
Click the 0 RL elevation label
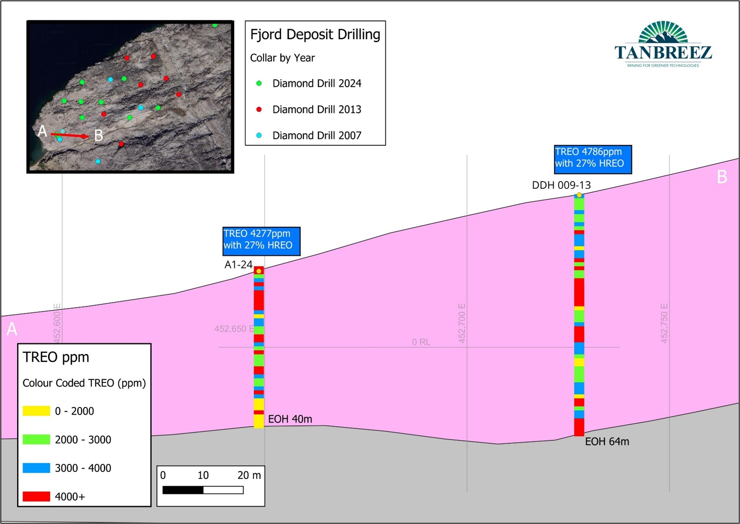[421, 342]
